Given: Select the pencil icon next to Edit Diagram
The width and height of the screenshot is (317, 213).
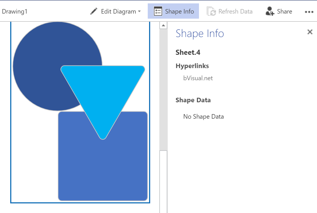Looking at the screenshot, I should tap(93, 11).
